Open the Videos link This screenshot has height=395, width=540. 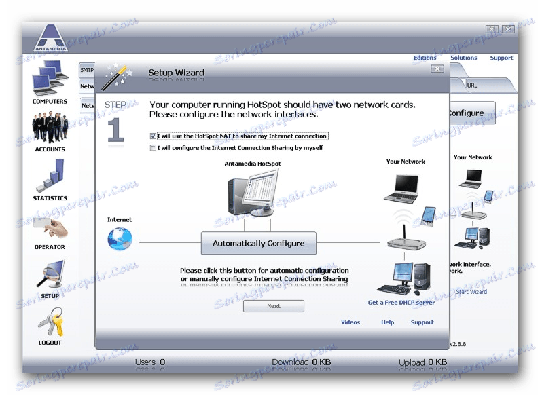350,322
